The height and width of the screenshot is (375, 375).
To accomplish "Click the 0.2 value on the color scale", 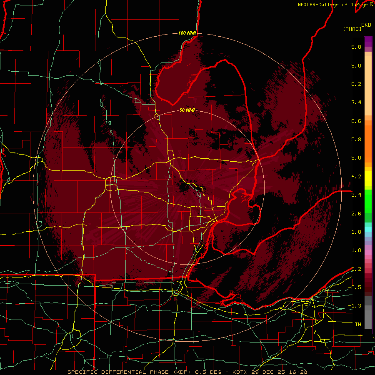I will point(356,269).
